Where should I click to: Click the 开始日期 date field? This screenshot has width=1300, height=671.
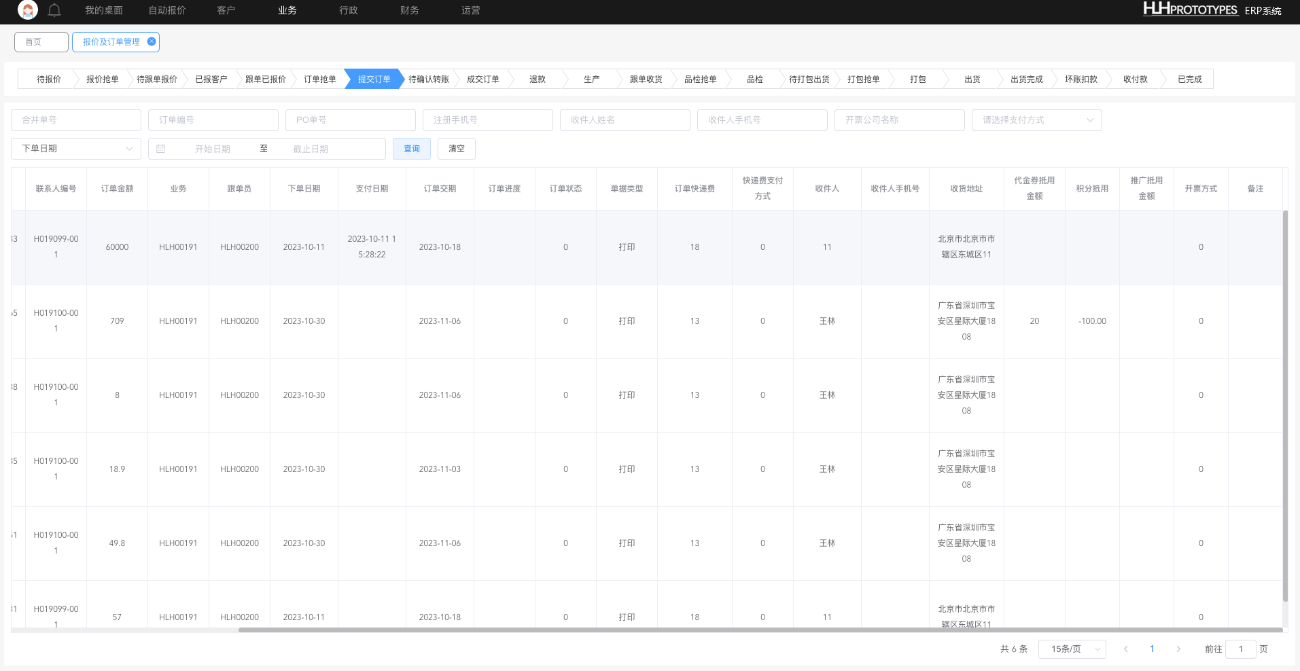pos(213,149)
